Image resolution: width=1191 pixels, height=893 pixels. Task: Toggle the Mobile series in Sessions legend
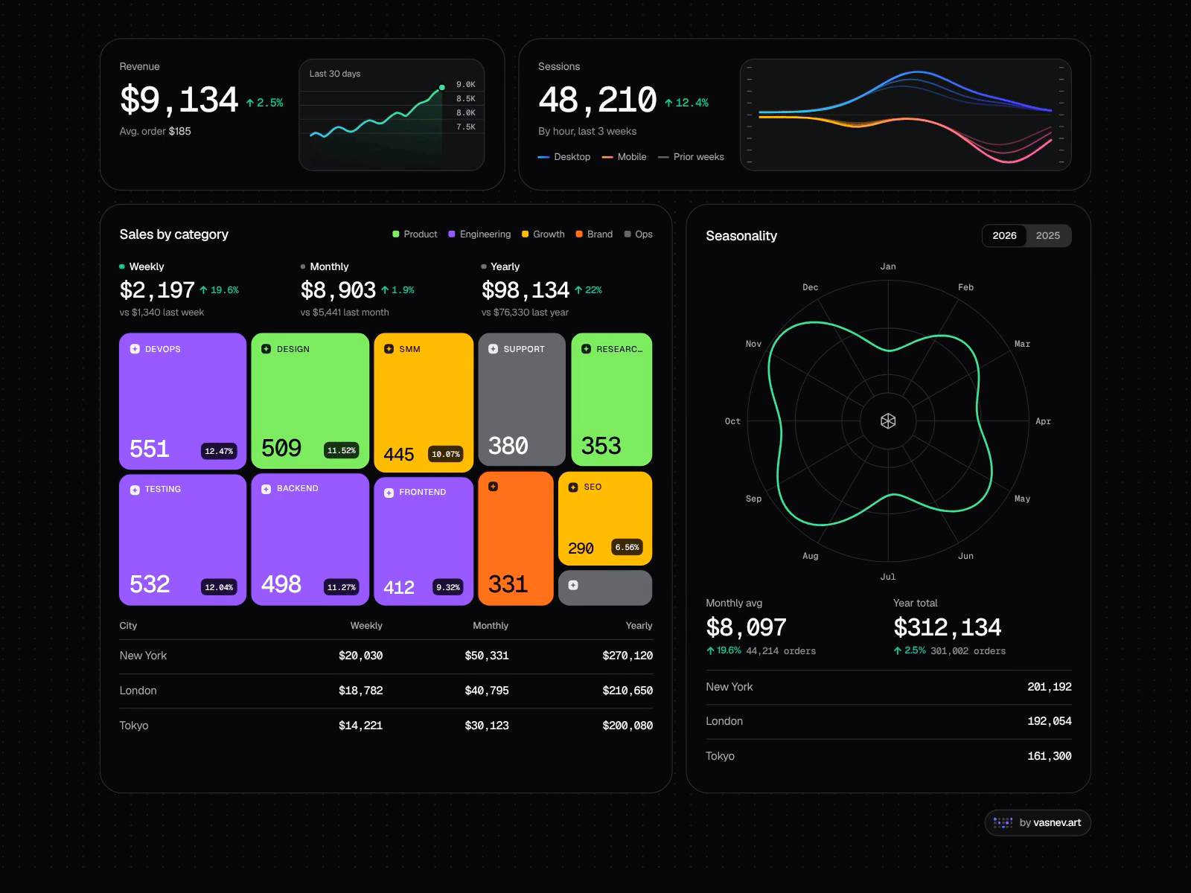coord(625,157)
